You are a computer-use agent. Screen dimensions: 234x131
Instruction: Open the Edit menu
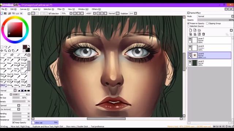click(14, 9)
